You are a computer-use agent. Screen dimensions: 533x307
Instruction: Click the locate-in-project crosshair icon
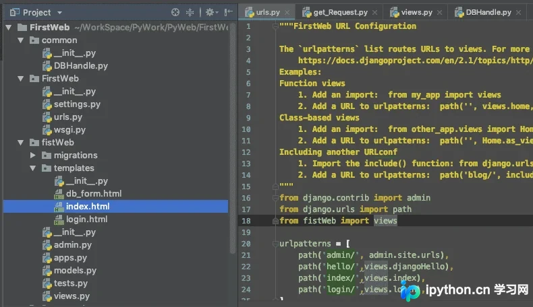coord(175,13)
